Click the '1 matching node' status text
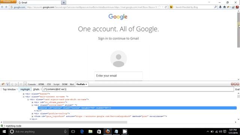 pyautogui.click(x=12, y=126)
